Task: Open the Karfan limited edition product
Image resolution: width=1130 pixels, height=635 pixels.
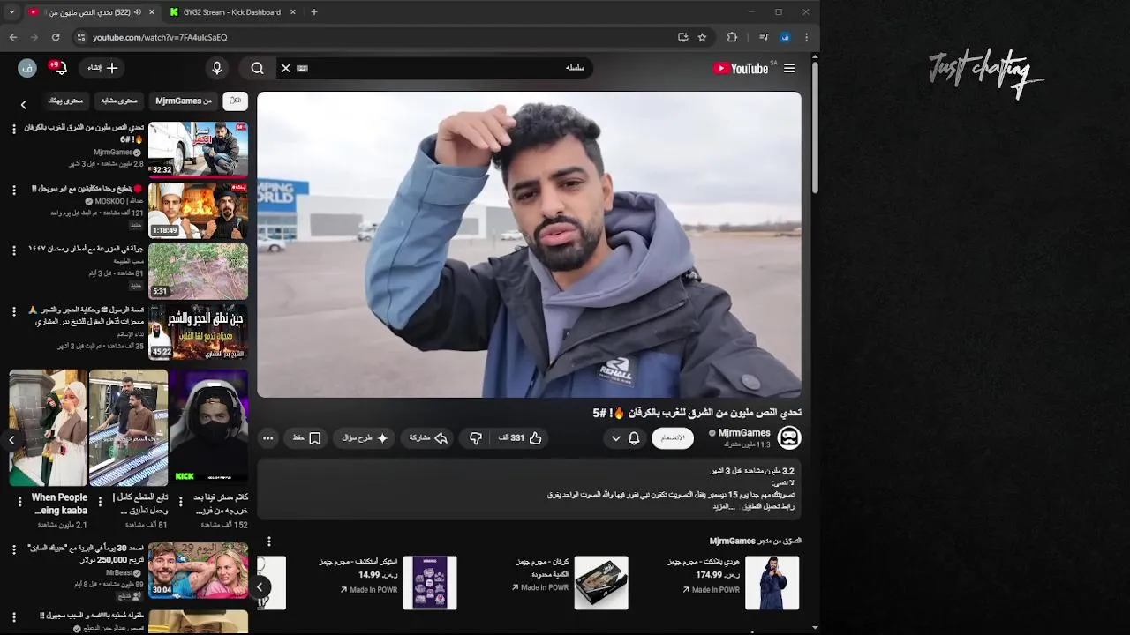Action: (601, 582)
